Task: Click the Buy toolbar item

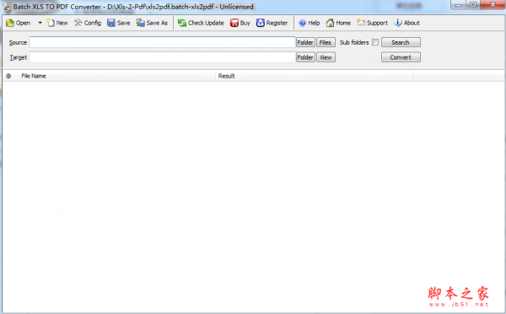Action: (240, 23)
